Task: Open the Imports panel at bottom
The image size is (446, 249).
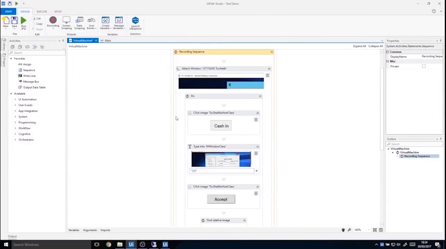Action: (105, 230)
